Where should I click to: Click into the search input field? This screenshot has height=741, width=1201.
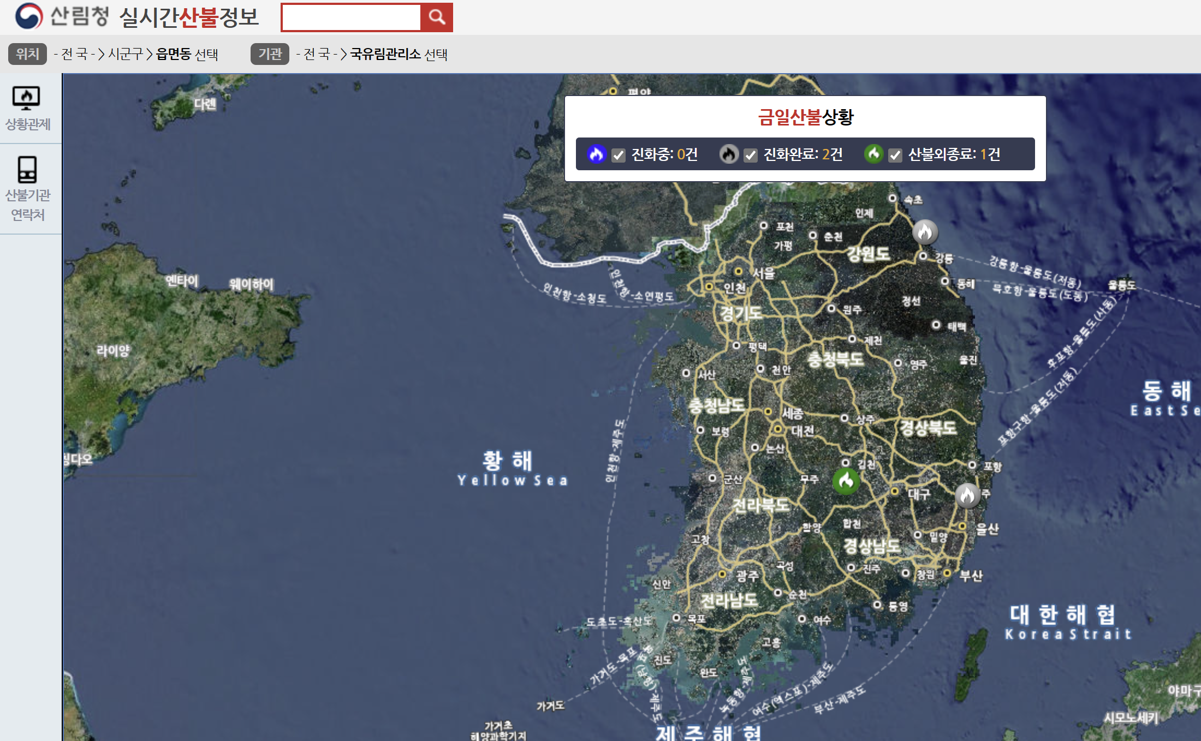coord(351,17)
